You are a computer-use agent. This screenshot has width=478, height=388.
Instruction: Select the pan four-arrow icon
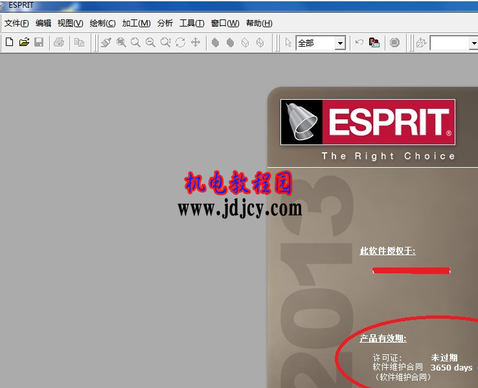(x=196, y=42)
